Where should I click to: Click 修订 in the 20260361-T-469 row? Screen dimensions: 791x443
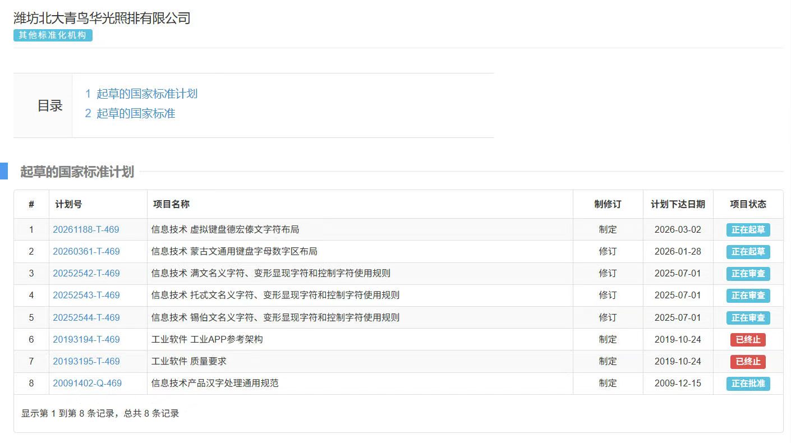pos(608,251)
